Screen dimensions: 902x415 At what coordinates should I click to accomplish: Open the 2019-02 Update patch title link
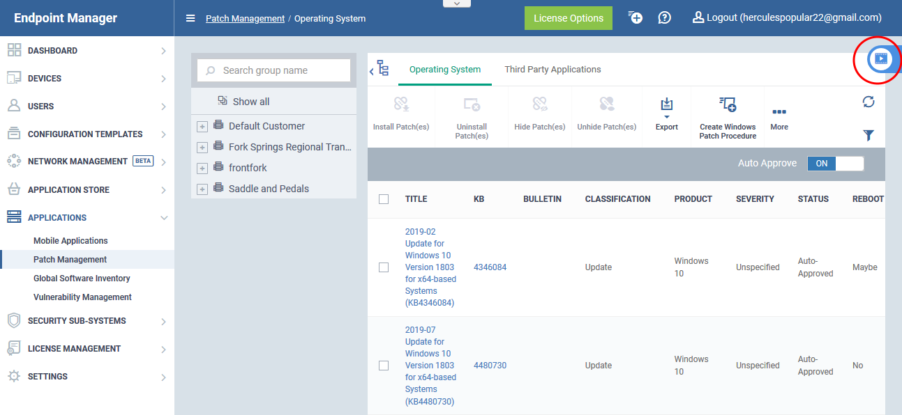pos(430,267)
